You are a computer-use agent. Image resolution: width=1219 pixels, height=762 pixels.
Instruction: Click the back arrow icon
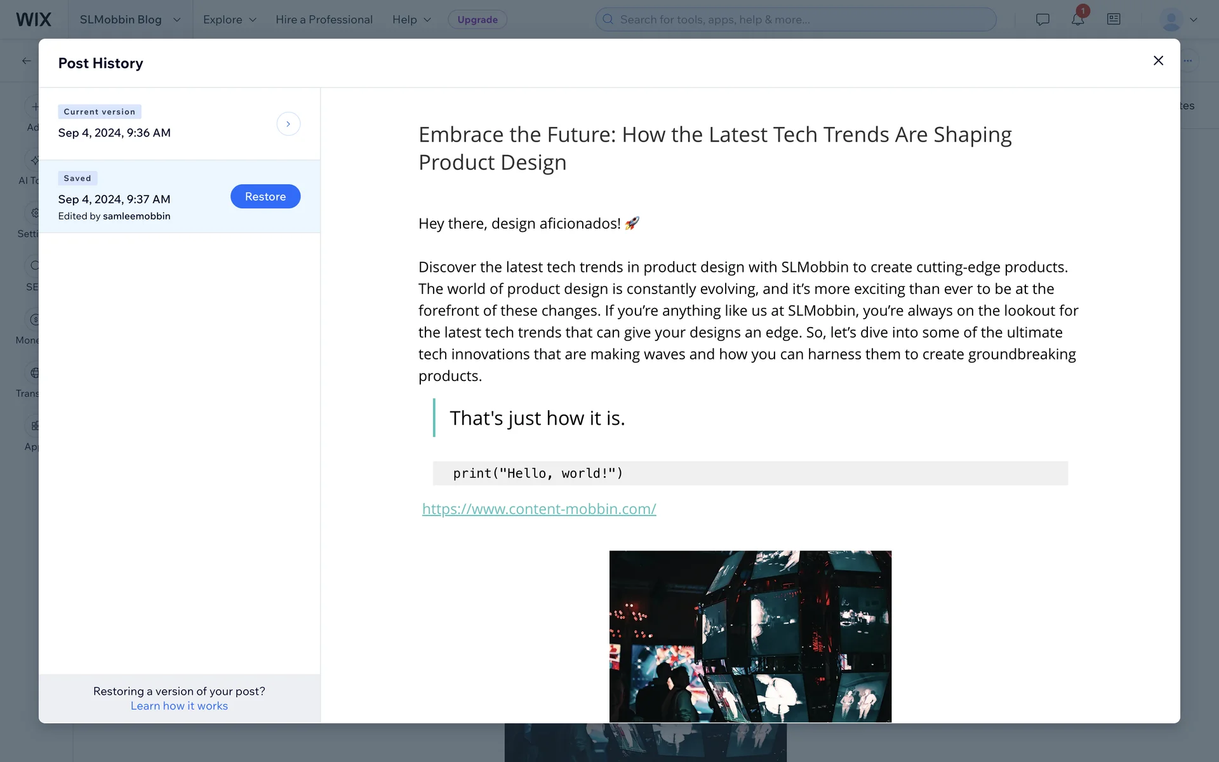(x=26, y=61)
